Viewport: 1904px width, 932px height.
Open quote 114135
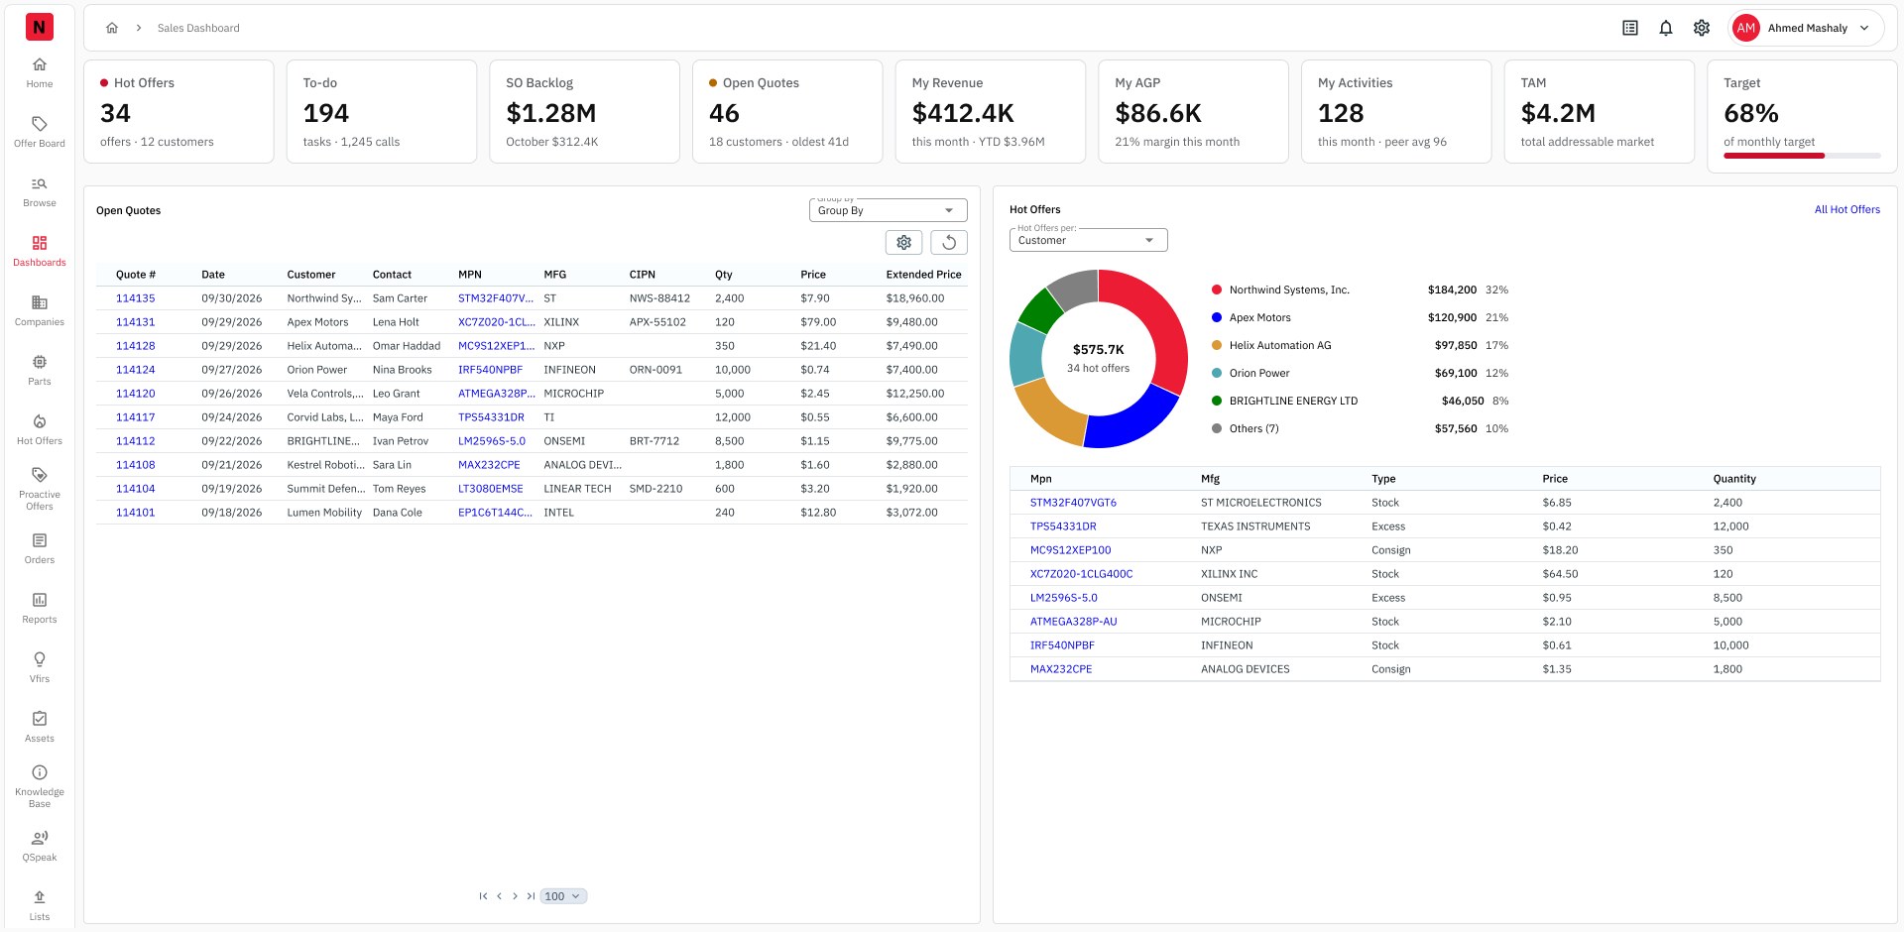click(x=135, y=298)
